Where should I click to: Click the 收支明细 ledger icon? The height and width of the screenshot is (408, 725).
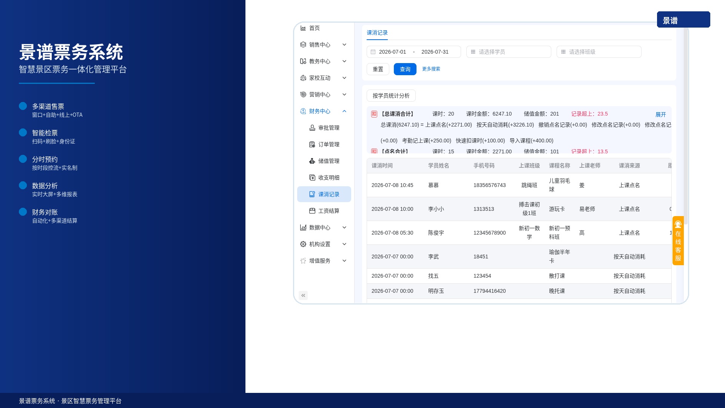312,178
